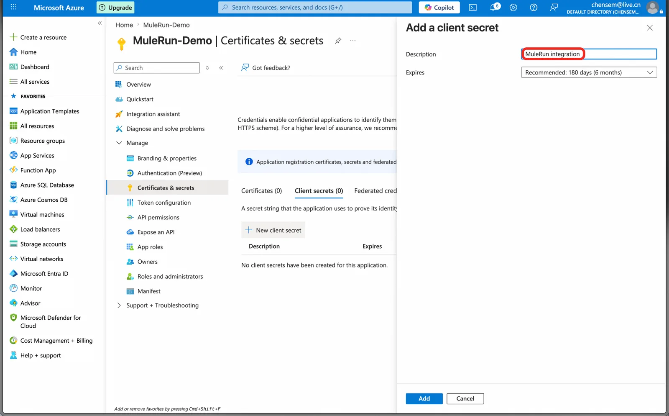Open All resources from favorites

tap(37, 126)
